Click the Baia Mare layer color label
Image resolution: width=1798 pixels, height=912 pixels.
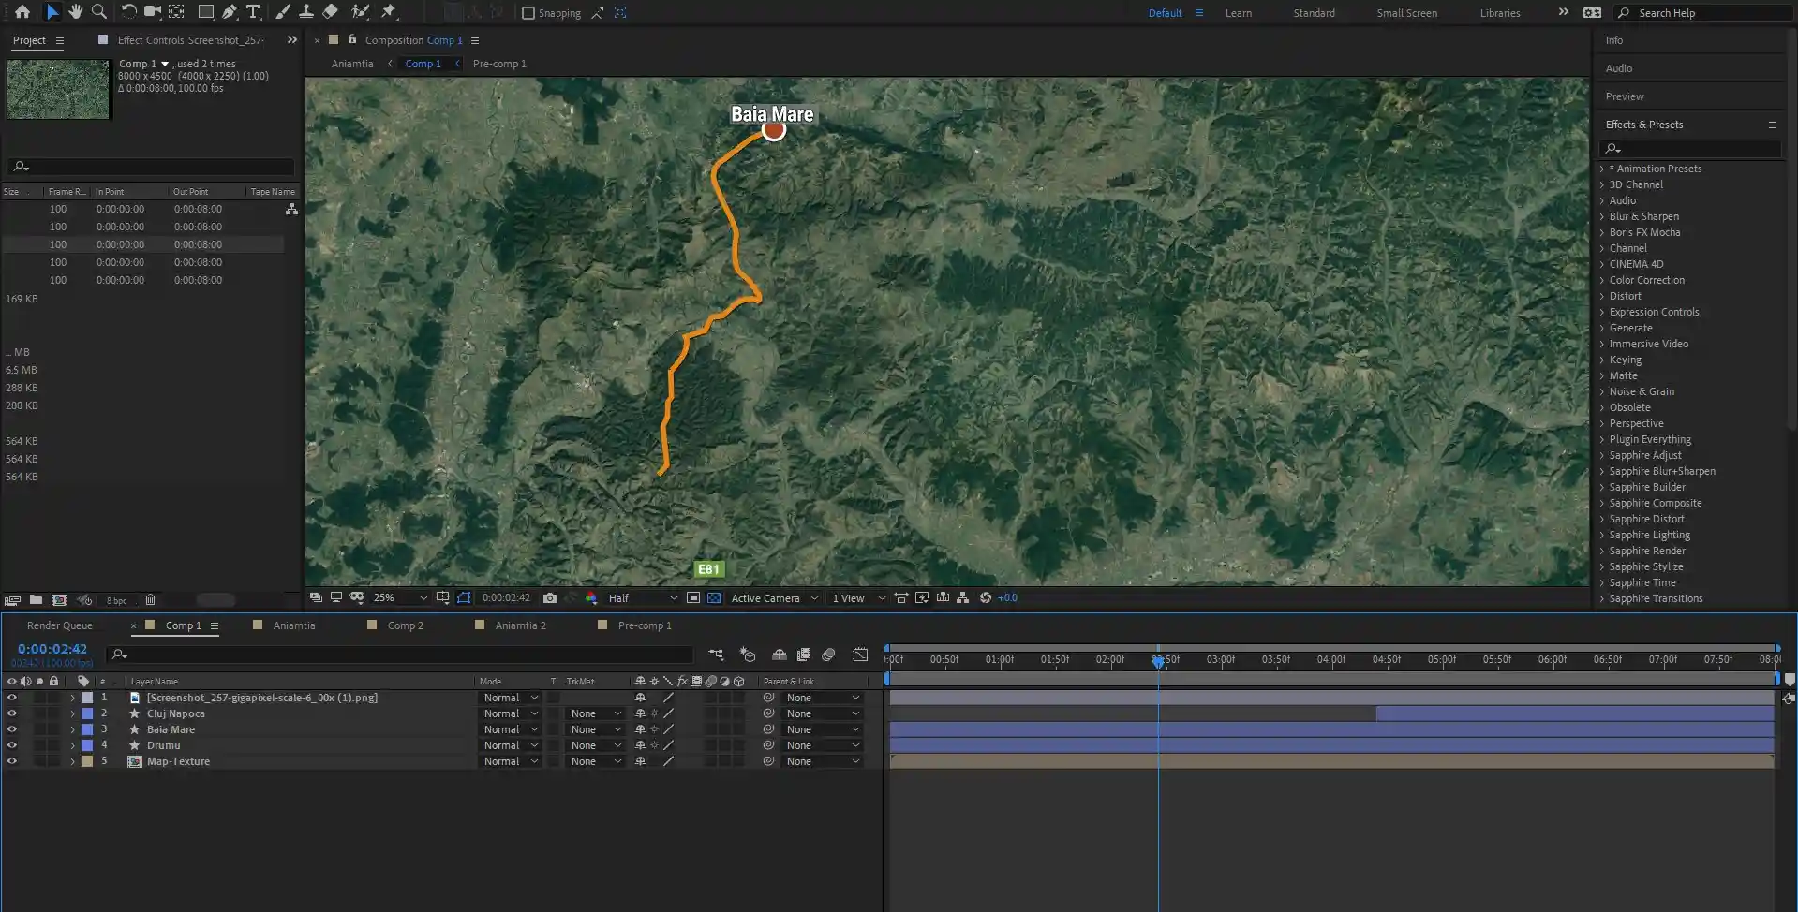87,729
